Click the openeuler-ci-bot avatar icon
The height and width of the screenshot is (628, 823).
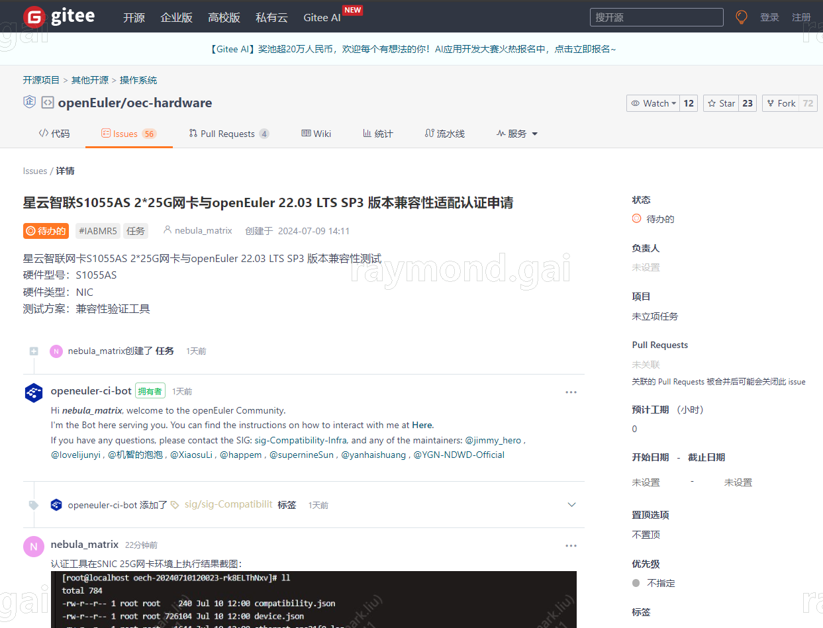(34, 392)
